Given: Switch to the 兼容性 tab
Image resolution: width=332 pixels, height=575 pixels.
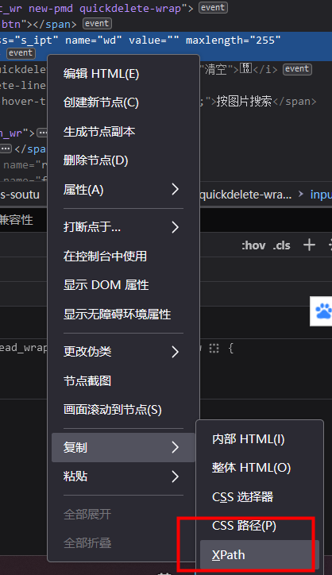Looking at the screenshot, I should click(16, 220).
